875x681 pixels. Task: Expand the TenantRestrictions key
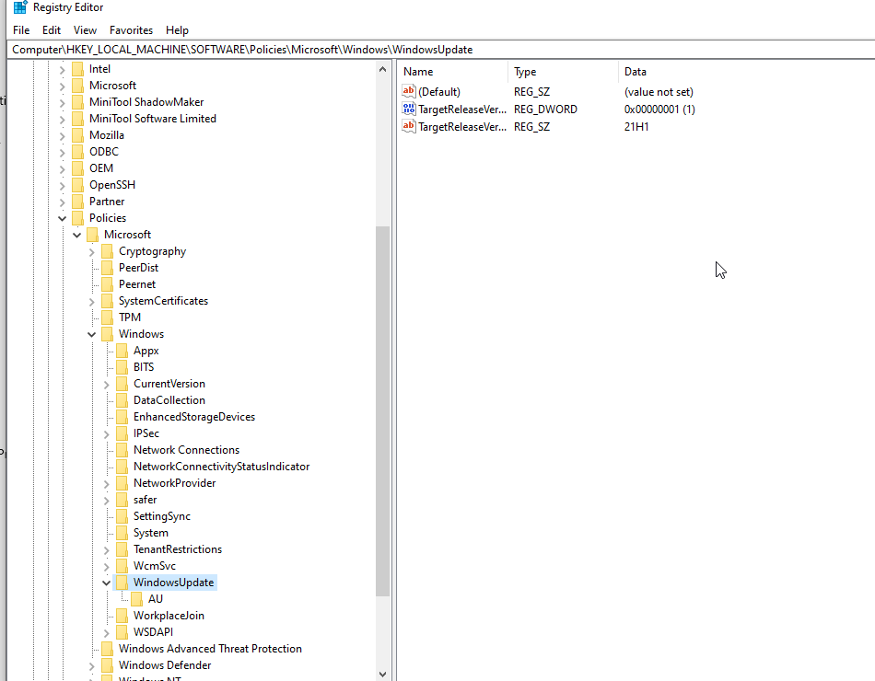click(106, 550)
